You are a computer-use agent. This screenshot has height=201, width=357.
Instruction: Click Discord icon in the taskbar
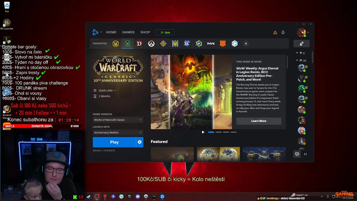pyautogui.click(x=138, y=197)
